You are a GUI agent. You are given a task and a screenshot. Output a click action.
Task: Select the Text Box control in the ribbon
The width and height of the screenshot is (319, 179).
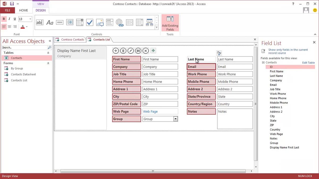pyautogui.click(x=40, y=22)
